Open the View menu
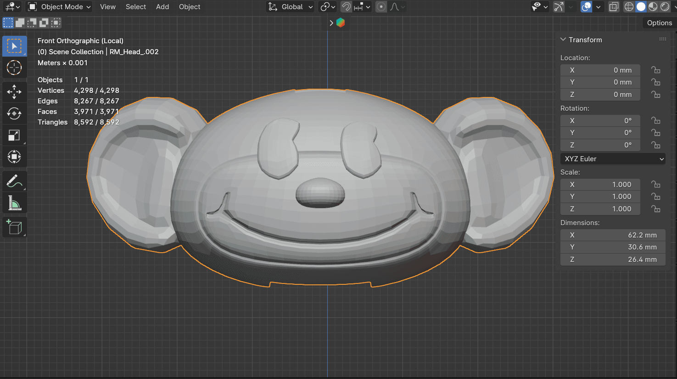This screenshot has width=677, height=379. (x=108, y=7)
